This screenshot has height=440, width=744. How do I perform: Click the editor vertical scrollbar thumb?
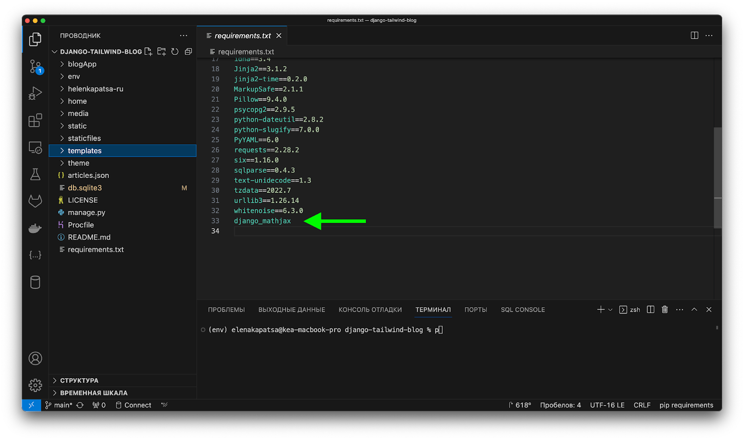pos(718,178)
